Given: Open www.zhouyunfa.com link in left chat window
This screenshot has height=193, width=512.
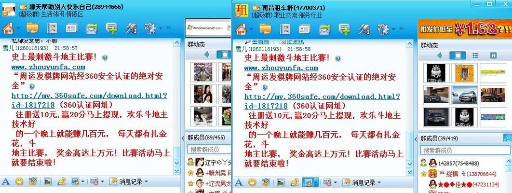Looking at the screenshot, I should (48, 67).
